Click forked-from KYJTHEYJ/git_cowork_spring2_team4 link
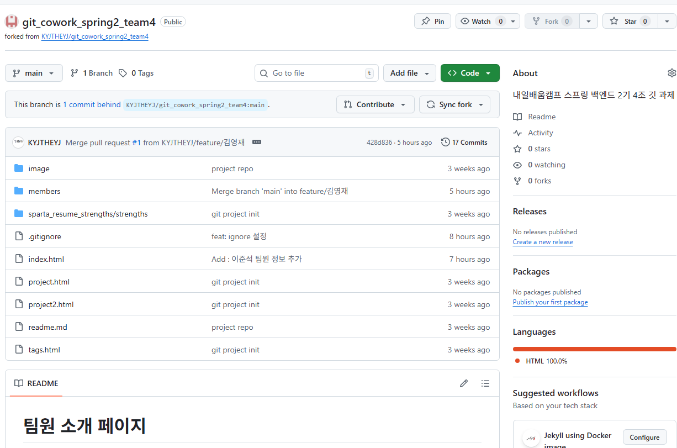Viewport: 677px width, 448px height. (x=95, y=36)
